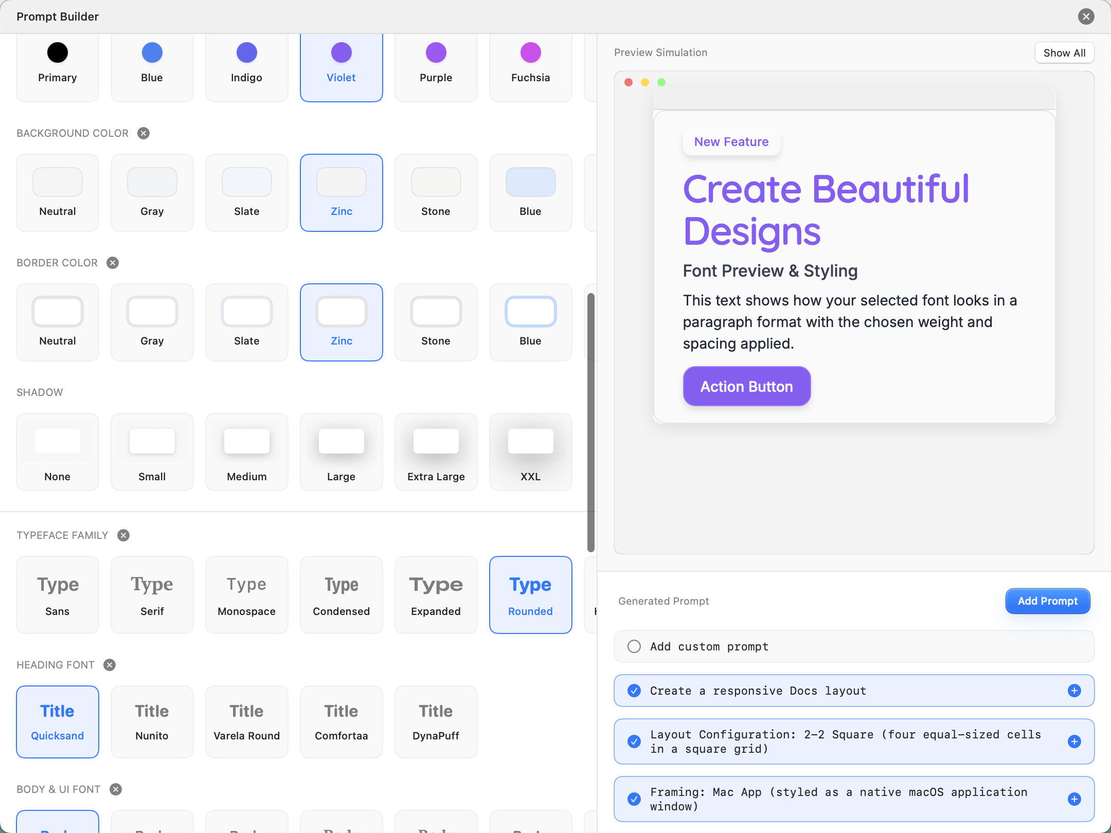
Task: Uncheck the Framing Mac App prompt
Action: 634,799
